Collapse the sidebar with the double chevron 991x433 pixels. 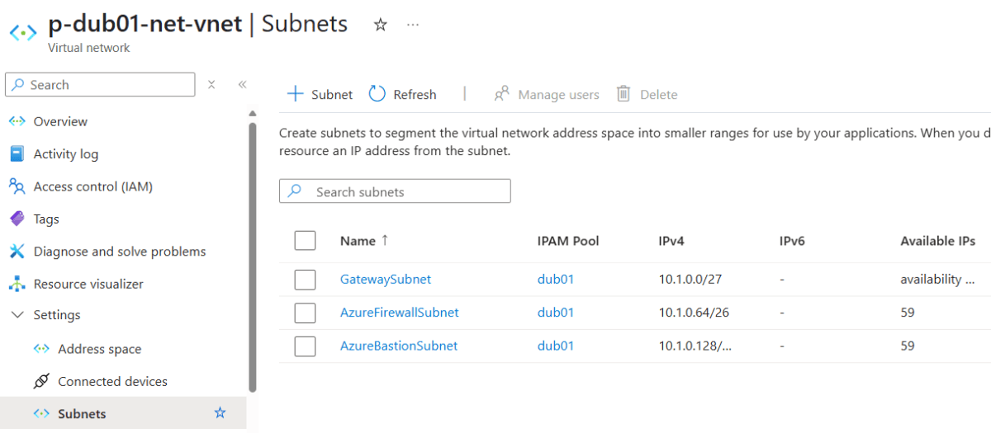(x=243, y=84)
